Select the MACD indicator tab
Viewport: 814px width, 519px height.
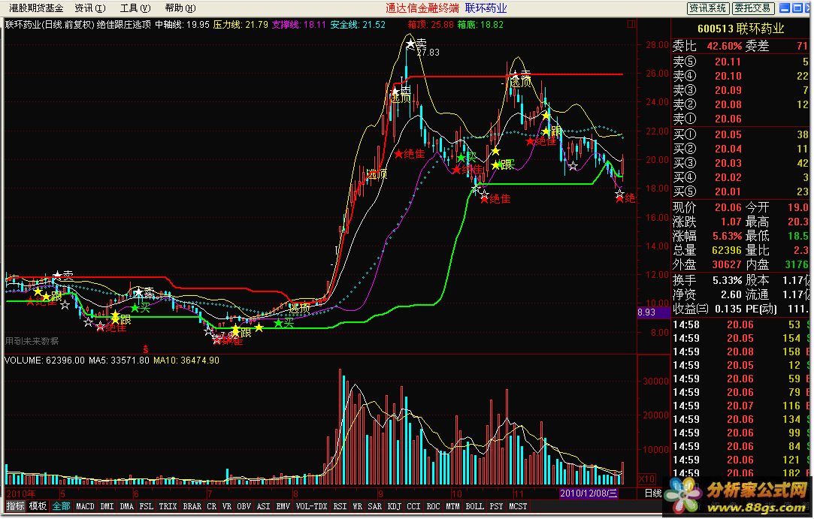85,506
